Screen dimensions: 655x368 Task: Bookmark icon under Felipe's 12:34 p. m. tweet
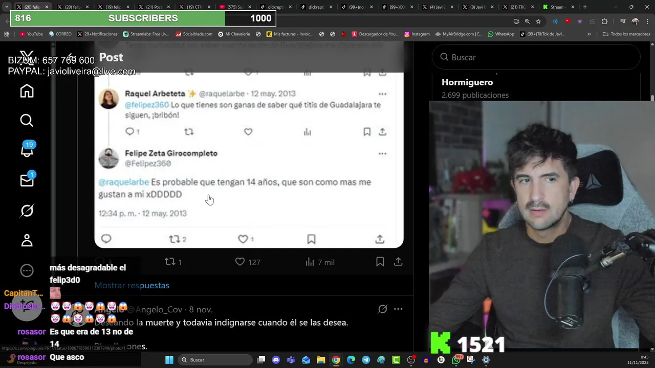point(311,239)
